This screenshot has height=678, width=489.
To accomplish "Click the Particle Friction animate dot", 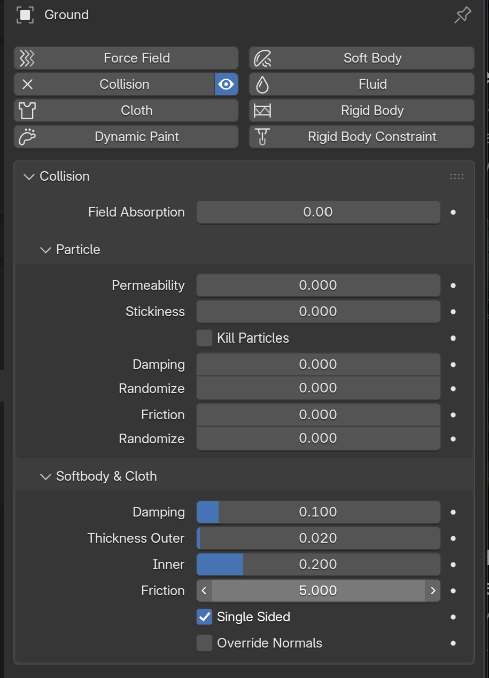I will click(x=453, y=415).
